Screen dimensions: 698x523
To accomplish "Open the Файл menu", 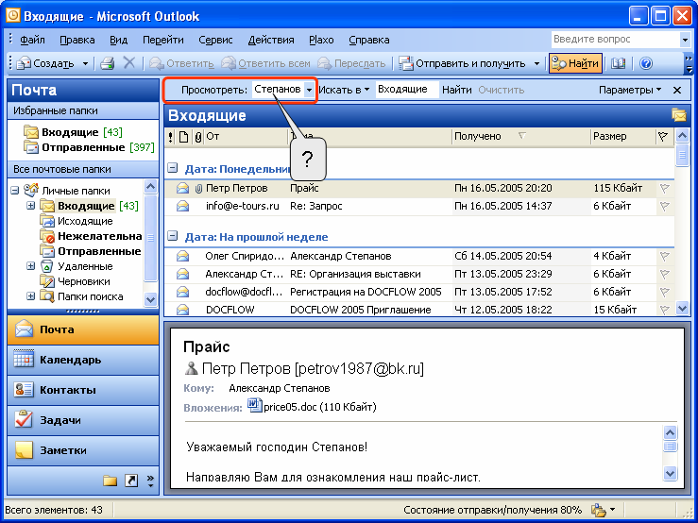I will [x=32, y=40].
